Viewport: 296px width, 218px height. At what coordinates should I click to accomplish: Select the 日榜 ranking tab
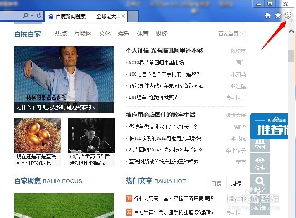217,183
